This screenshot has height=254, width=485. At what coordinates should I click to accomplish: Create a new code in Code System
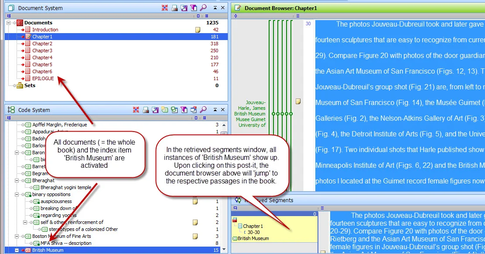point(165,110)
